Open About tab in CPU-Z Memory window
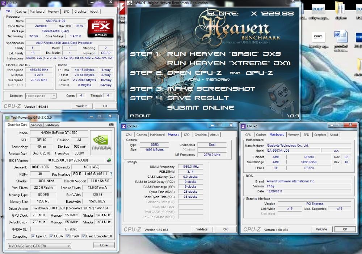Screen dimensions: 362x254 (214, 135)
